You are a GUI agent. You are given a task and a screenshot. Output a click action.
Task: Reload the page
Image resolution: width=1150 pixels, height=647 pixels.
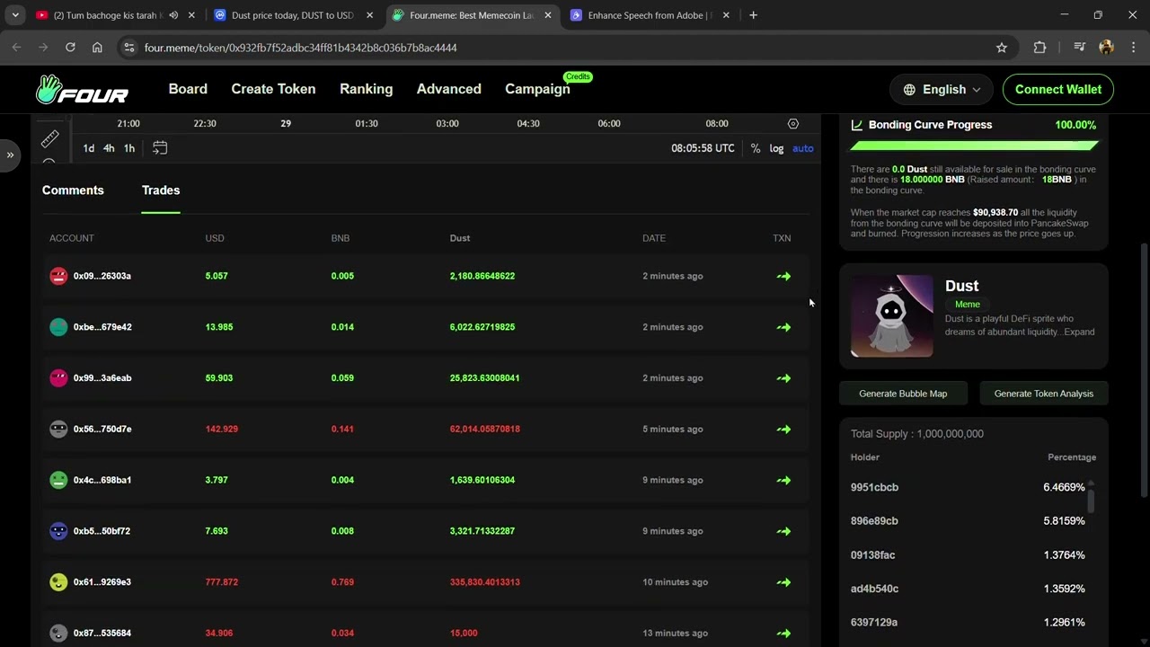point(70,48)
